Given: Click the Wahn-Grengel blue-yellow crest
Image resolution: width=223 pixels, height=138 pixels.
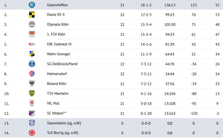Looking at the screenshot, I should click(32, 54).
